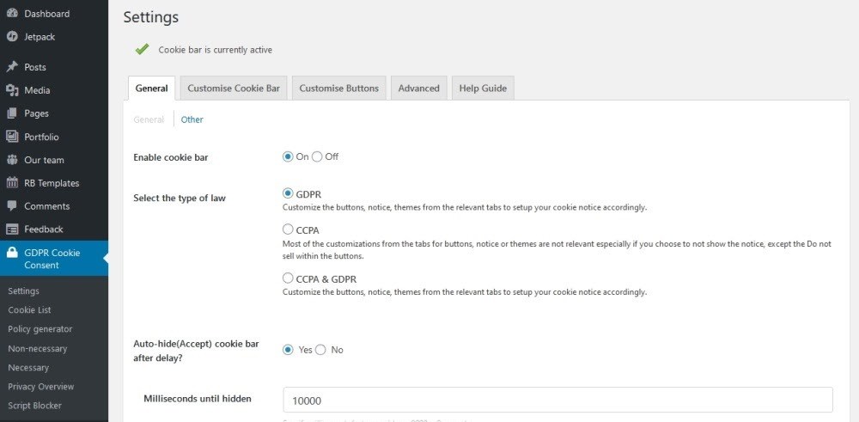Click the Comments speech bubble icon
Image resolution: width=859 pixels, height=422 pixels.
pyautogui.click(x=12, y=206)
